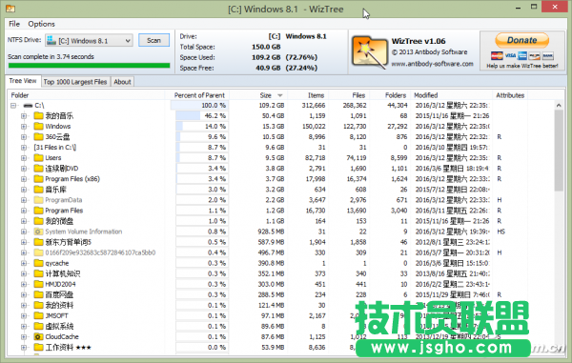572x363 pixels.
Task: Click the WizTree icon in title bar
Action: pyautogui.click(x=10, y=9)
